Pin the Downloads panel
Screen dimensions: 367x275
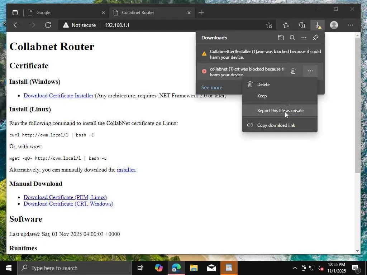[315, 38]
